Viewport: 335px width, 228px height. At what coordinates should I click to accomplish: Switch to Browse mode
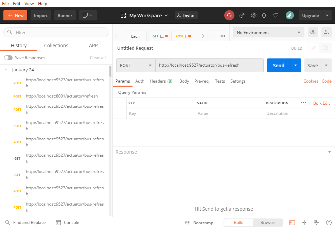[267, 223]
